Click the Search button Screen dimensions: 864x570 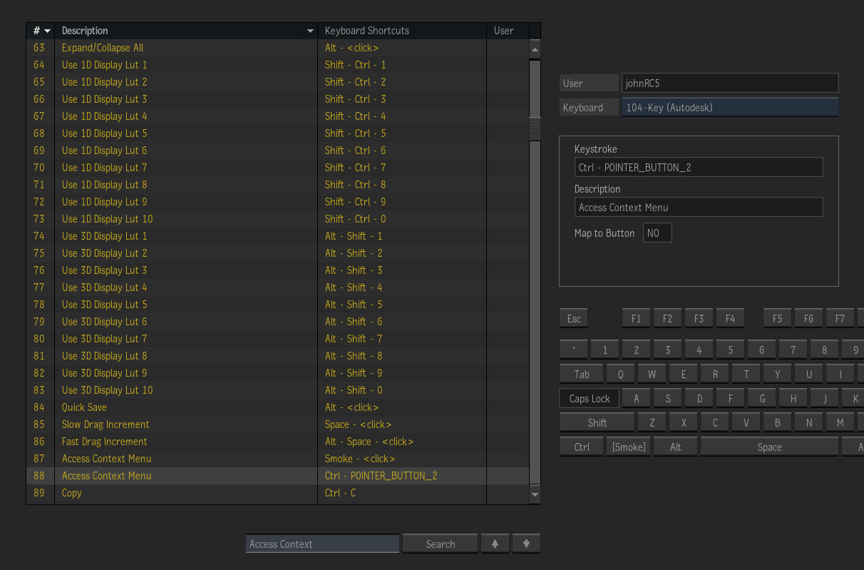pyautogui.click(x=440, y=544)
